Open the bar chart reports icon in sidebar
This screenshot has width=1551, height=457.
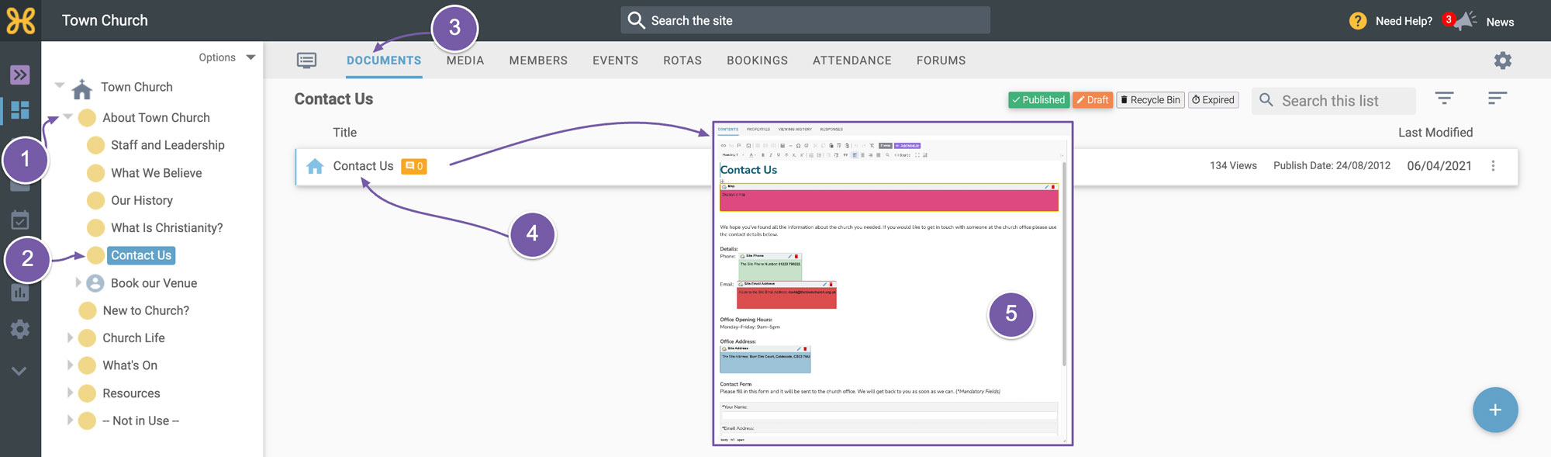[x=20, y=293]
